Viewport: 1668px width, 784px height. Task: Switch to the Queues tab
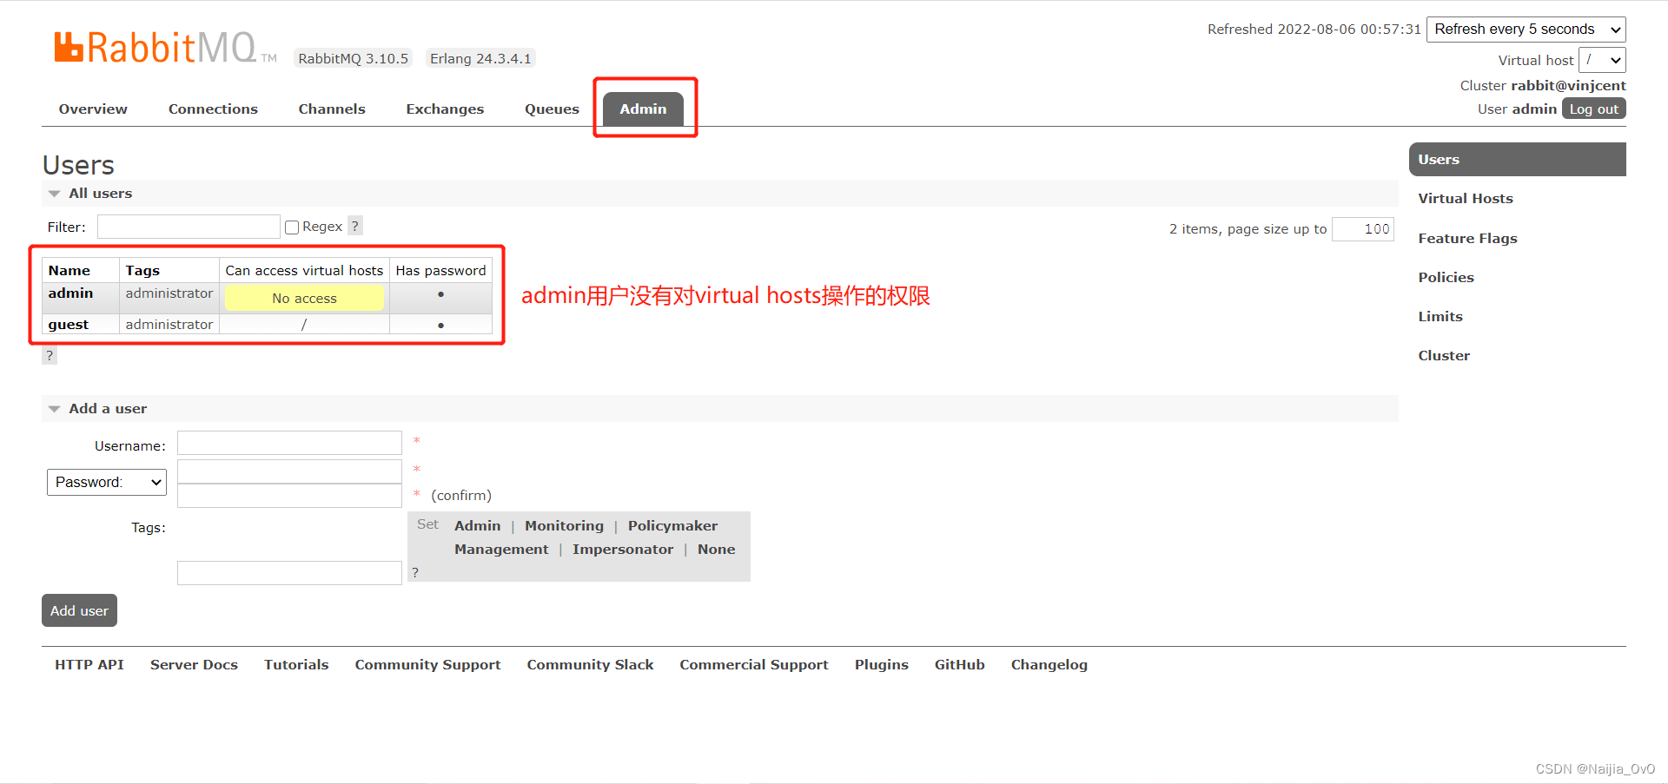coord(552,109)
